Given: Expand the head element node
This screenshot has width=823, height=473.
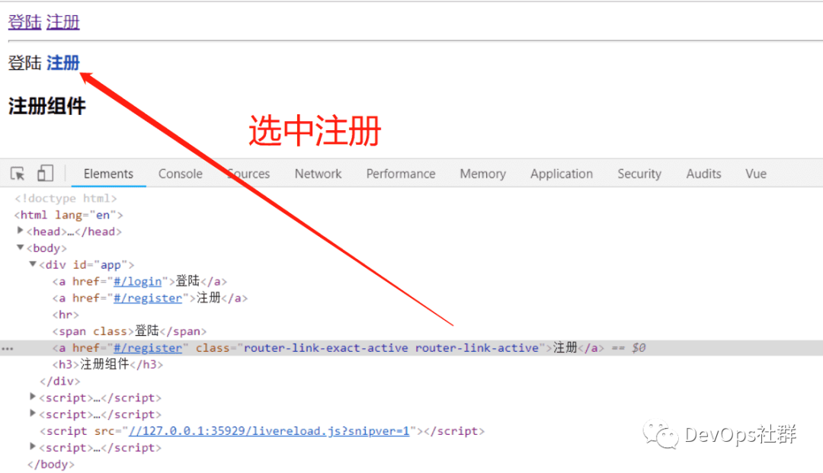Looking at the screenshot, I should point(20,230).
